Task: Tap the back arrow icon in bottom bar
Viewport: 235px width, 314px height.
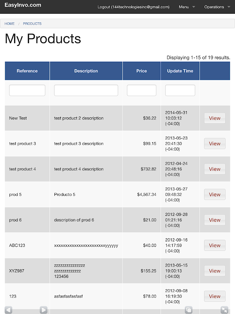Action: (x=9, y=310)
